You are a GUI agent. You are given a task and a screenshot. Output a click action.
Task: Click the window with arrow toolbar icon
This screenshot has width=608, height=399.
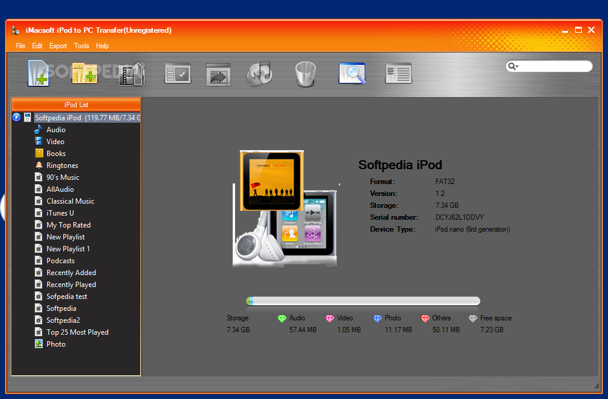click(218, 74)
